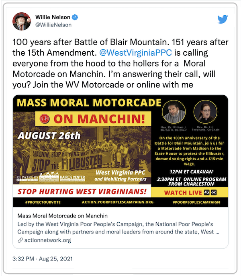Image resolution: width=241 pixels, height=276 pixels.
Task: Click the Stop the Filibuster protest photo
Action: tap(82, 155)
